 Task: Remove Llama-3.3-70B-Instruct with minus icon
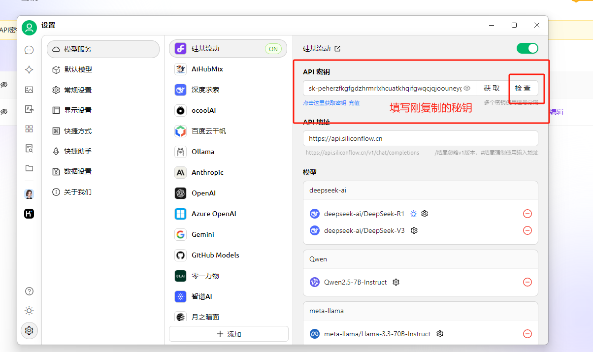(527, 334)
